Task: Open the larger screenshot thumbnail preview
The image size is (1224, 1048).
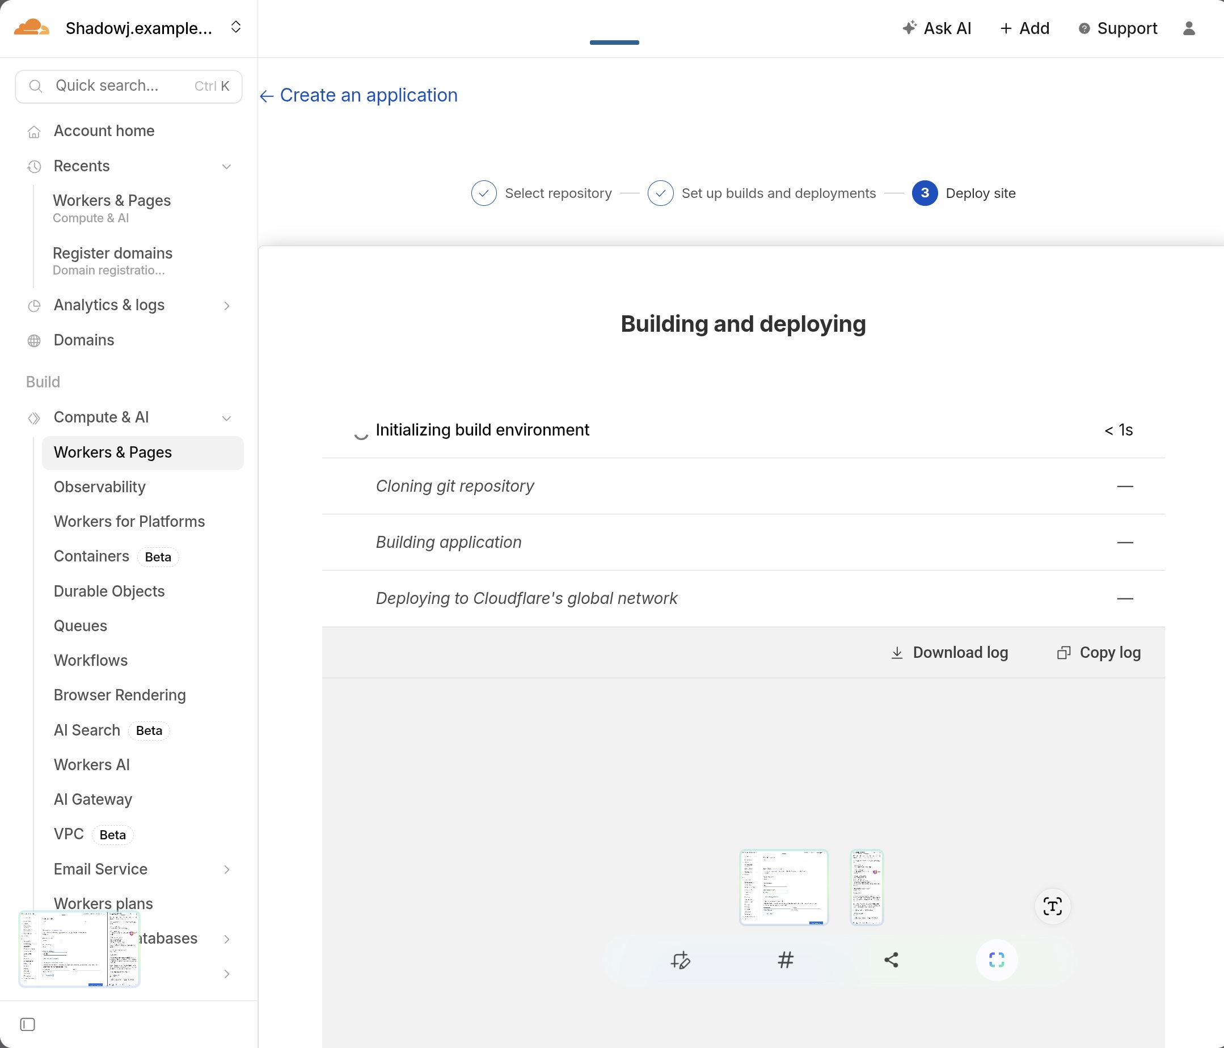Action: [x=783, y=887]
